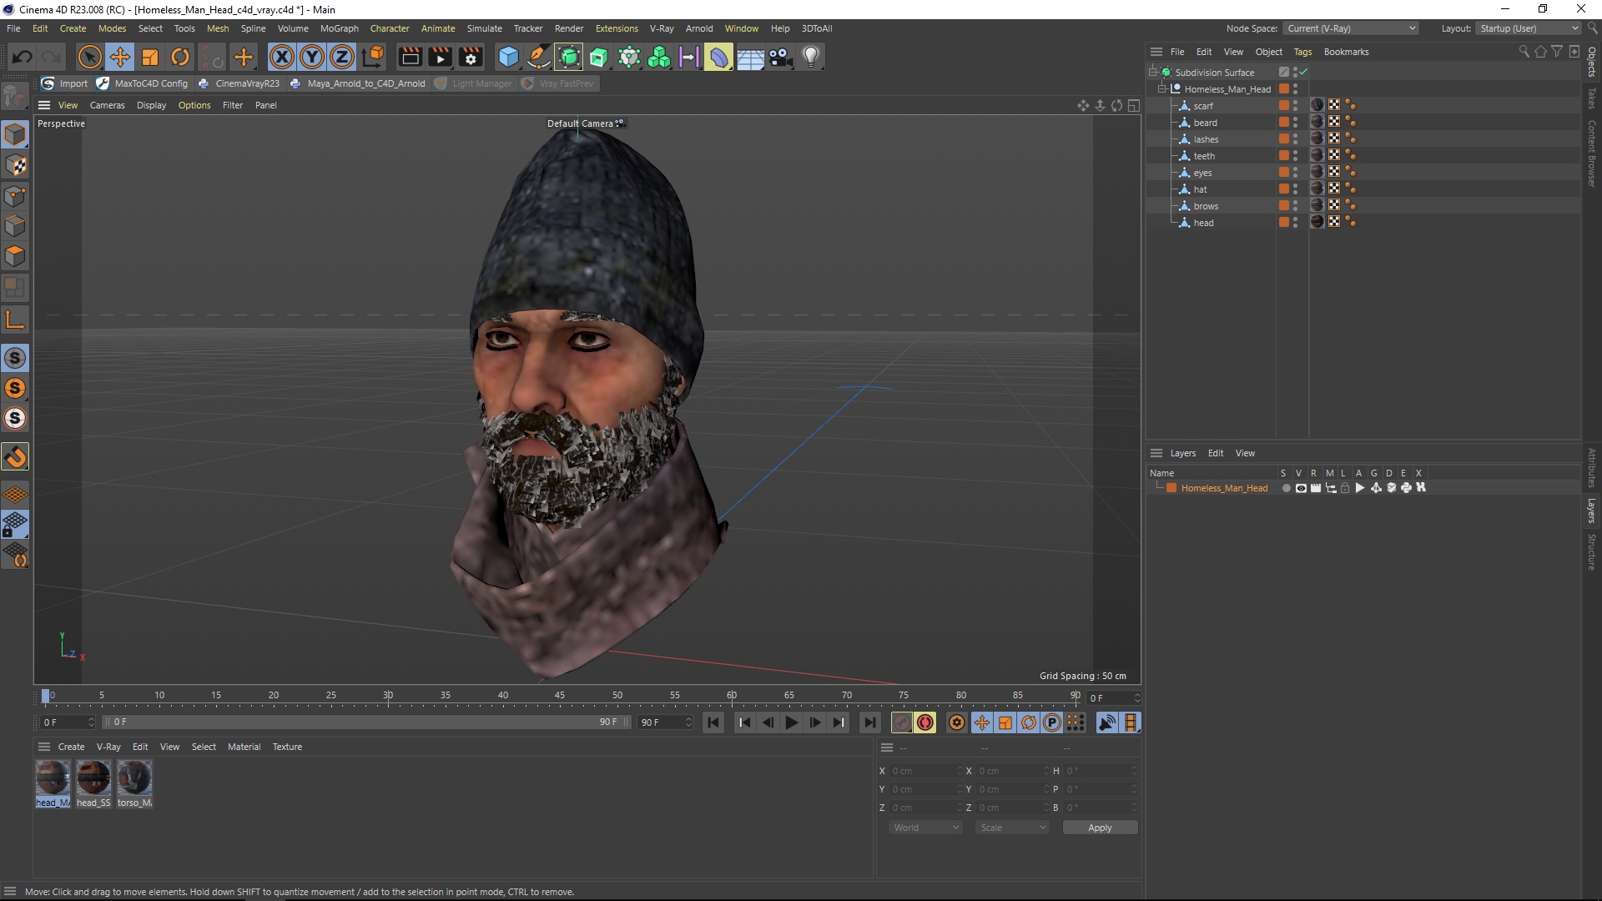Click Maya_Arnold_to_C4D_Arnold button
This screenshot has width=1602, height=901.
358,83
